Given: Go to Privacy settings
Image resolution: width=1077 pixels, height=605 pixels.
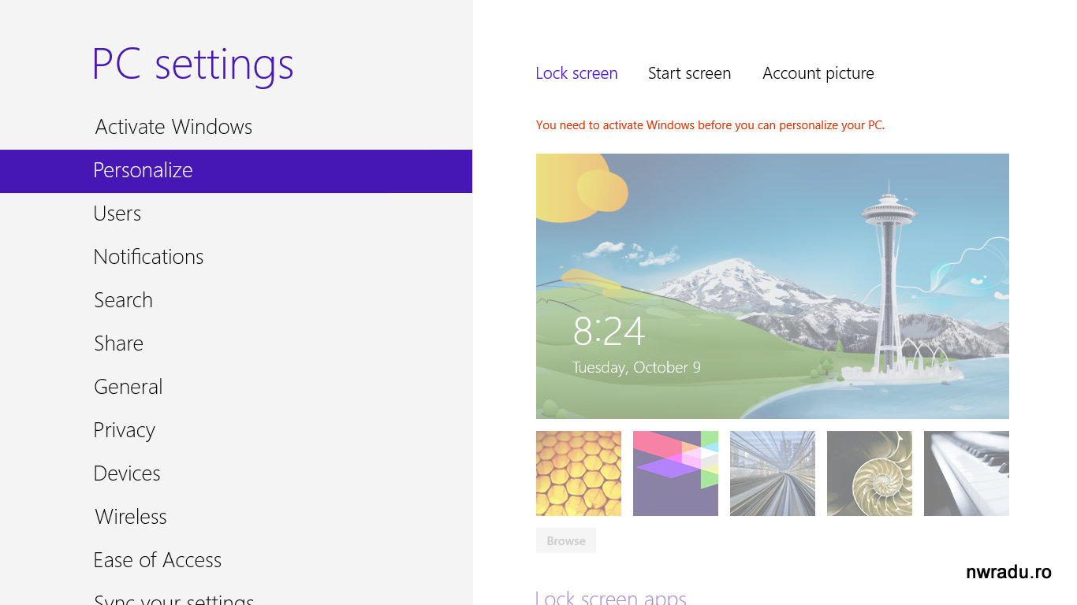Looking at the screenshot, I should [124, 430].
